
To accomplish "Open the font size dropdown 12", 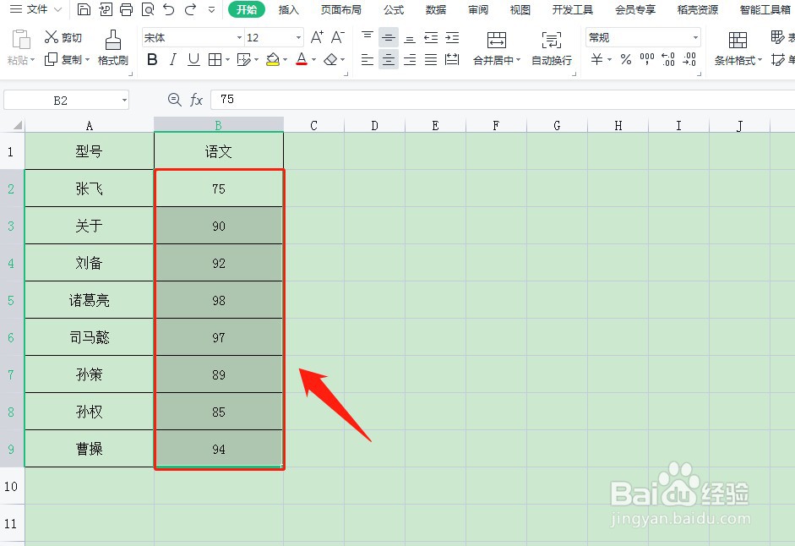I will [298, 37].
